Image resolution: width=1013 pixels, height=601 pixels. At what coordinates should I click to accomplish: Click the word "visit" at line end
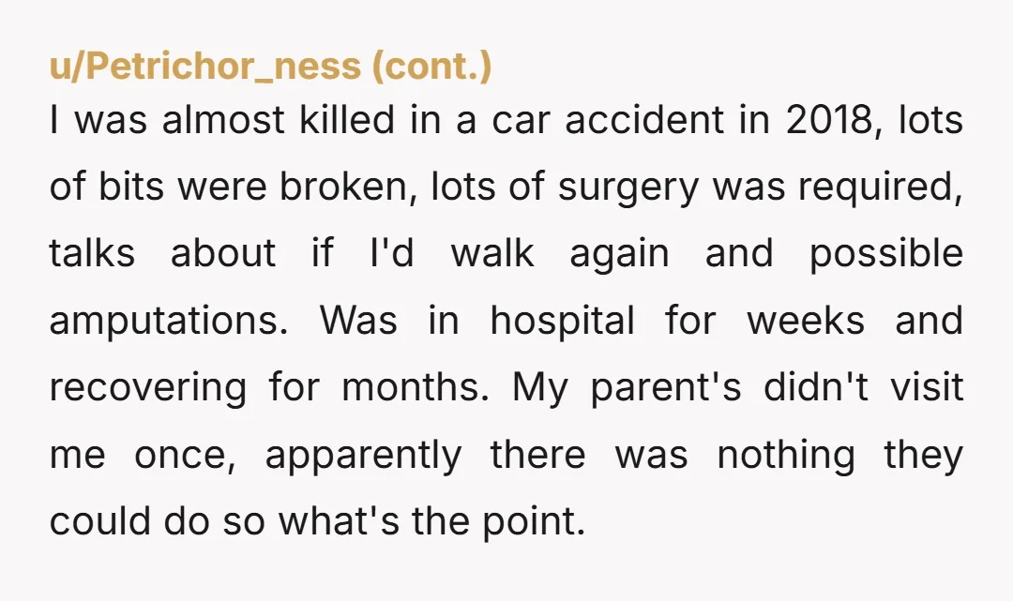pos(927,387)
